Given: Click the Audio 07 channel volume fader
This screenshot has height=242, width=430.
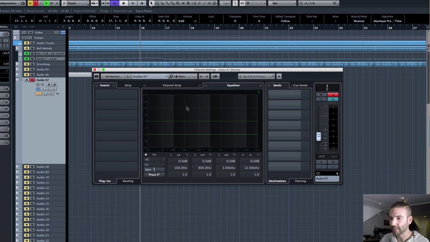Looking at the screenshot, I should click(318, 136).
